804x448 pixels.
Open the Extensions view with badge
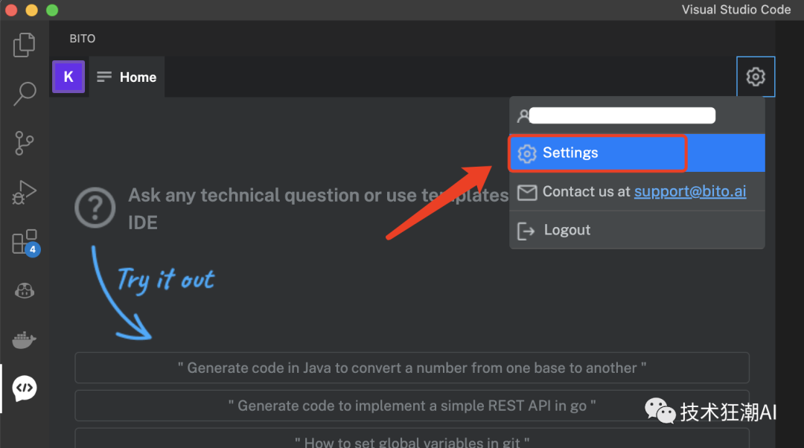point(25,243)
